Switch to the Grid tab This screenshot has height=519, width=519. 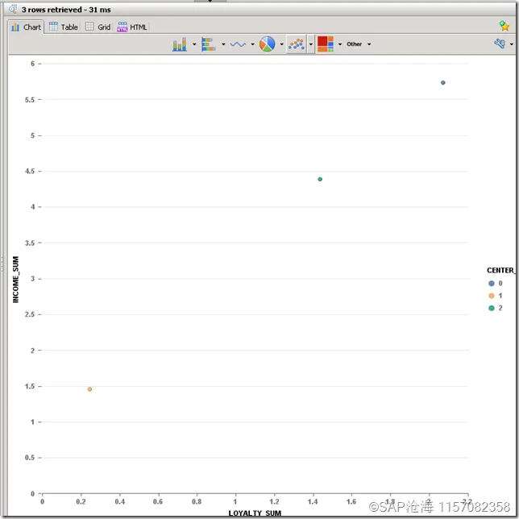click(x=98, y=27)
